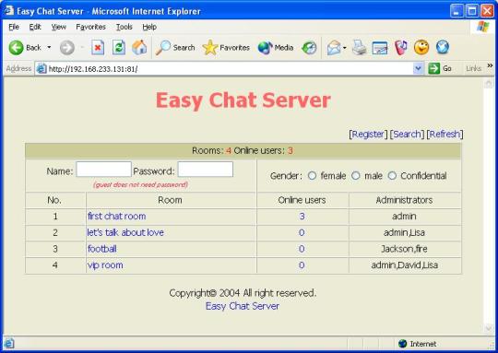Open the vip room link
This screenshot has width=498, height=353.
[x=105, y=265]
